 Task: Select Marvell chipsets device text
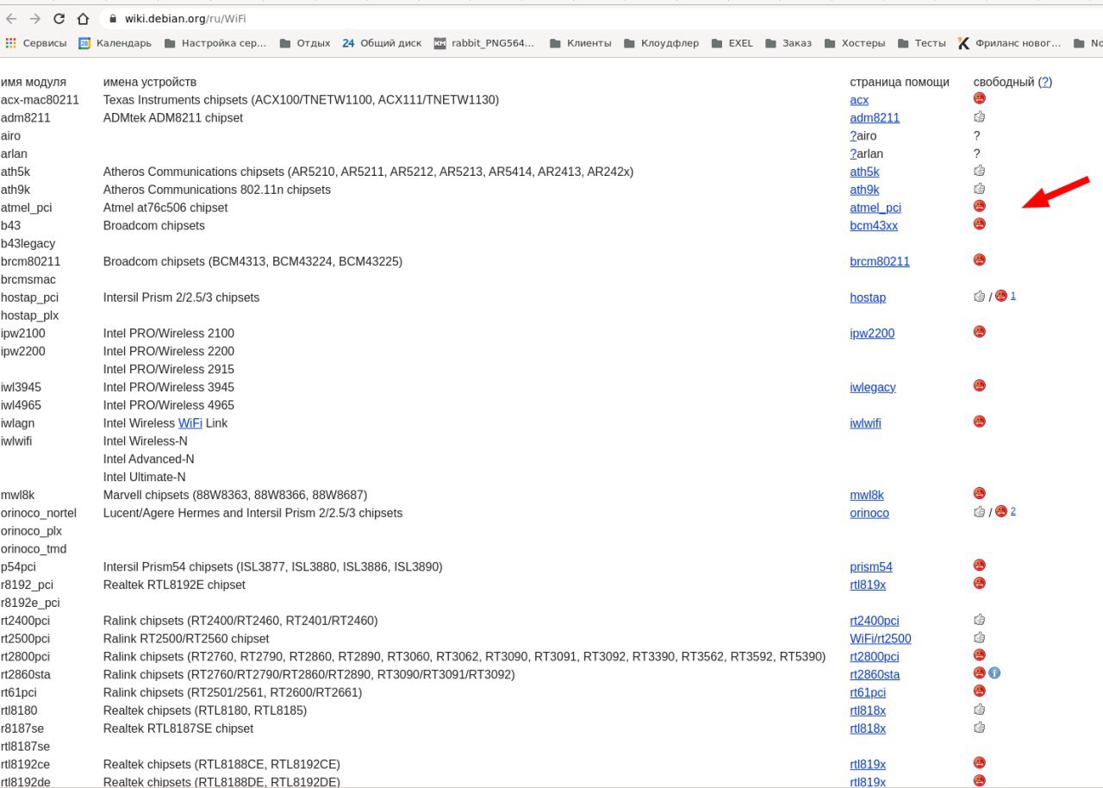coord(235,495)
